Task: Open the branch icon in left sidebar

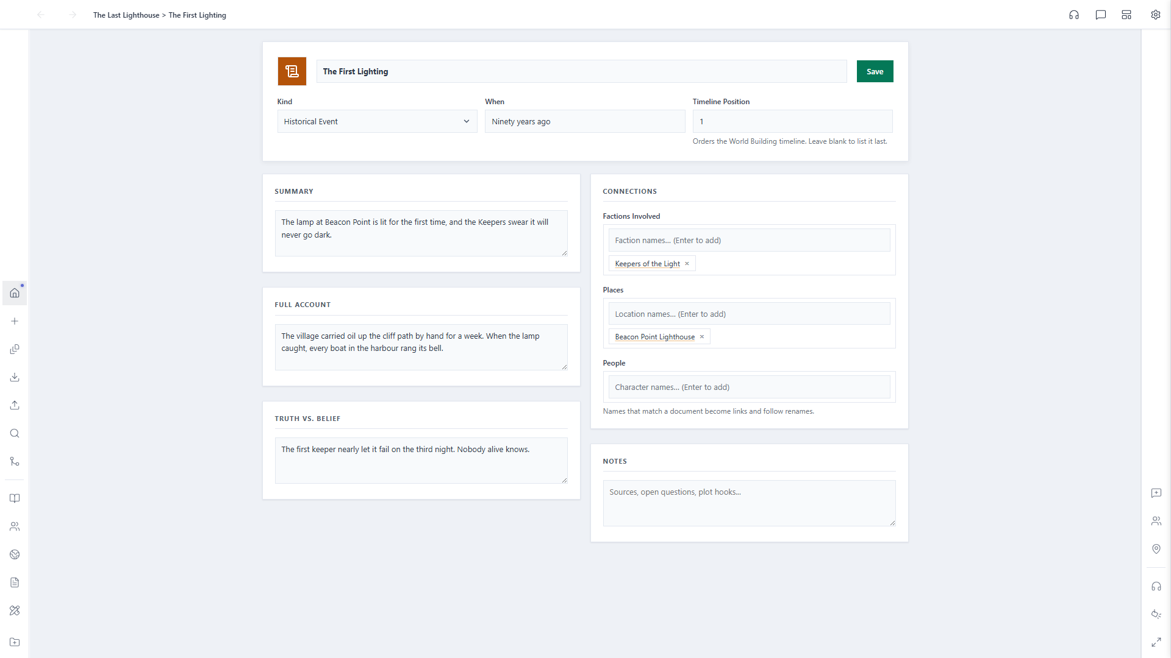Action: pyautogui.click(x=15, y=461)
